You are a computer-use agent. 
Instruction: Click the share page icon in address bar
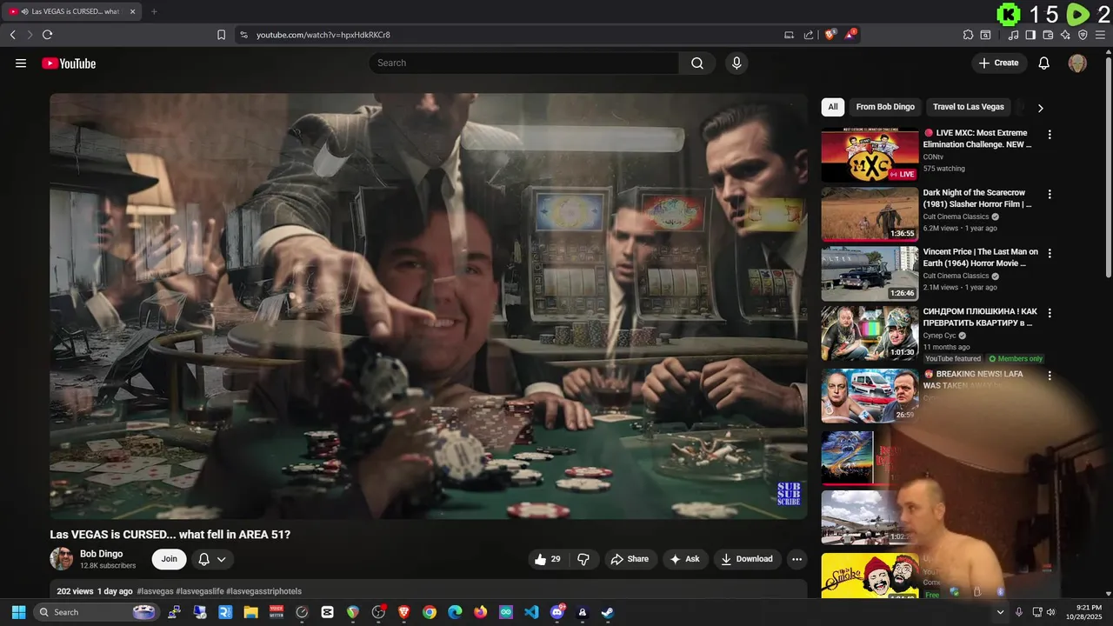[x=809, y=35]
